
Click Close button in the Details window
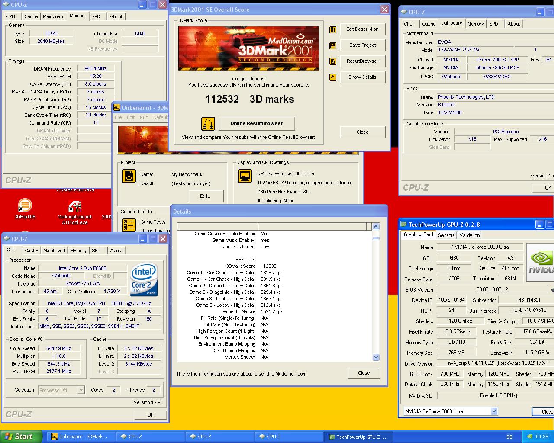(364, 373)
